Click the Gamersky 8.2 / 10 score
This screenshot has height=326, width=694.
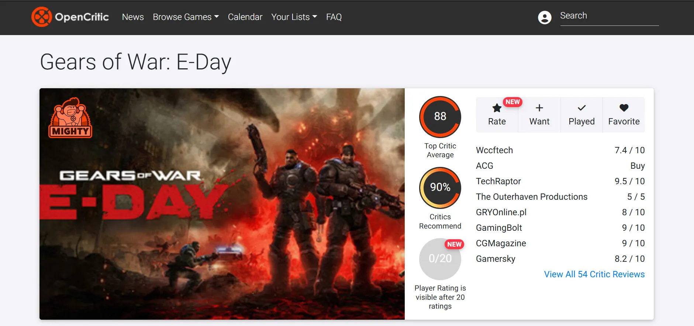click(x=629, y=259)
